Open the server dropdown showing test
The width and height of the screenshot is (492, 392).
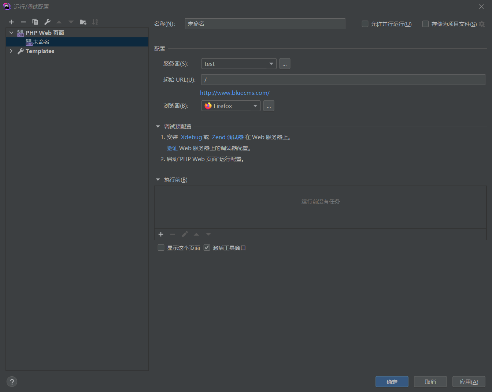(239, 64)
